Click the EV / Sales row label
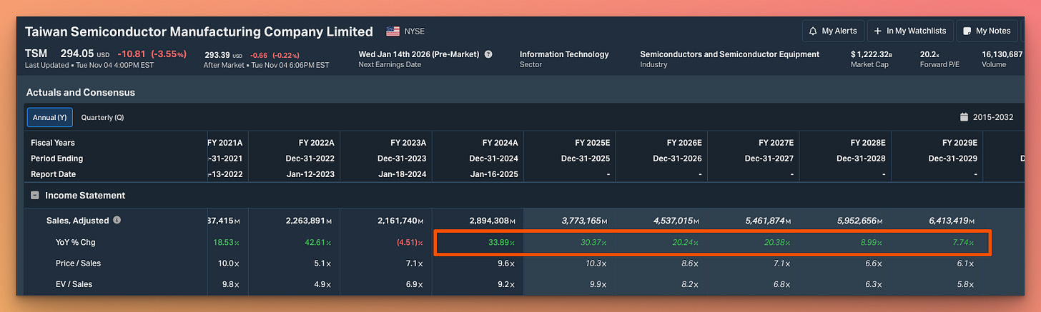Viewport: 1041px width, 312px height. pyautogui.click(x=74, y=284)
